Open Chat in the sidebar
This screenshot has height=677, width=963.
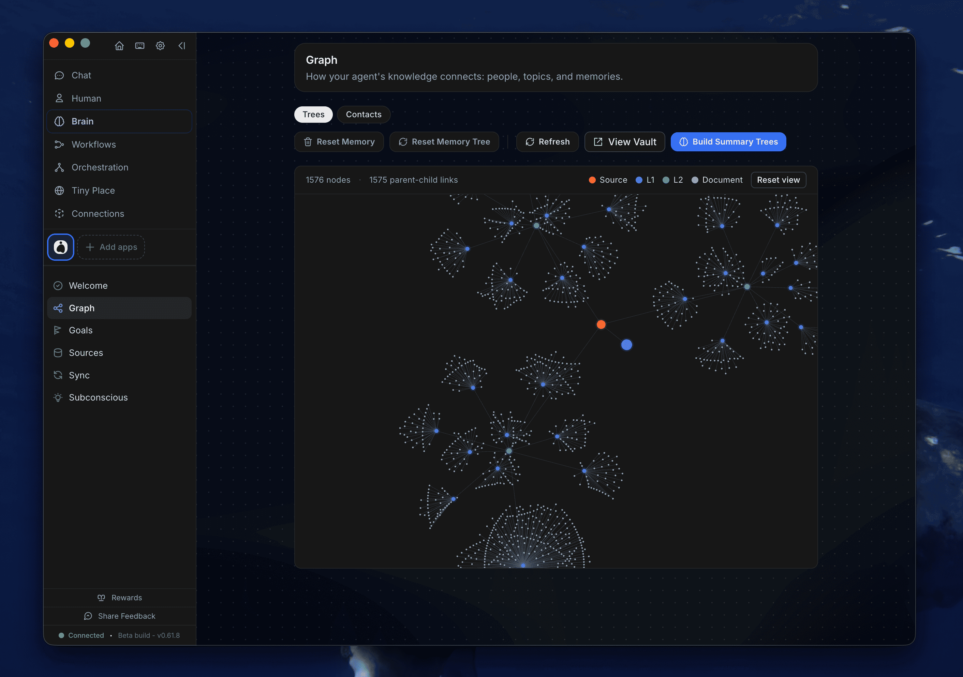click(x=120, y=75)
